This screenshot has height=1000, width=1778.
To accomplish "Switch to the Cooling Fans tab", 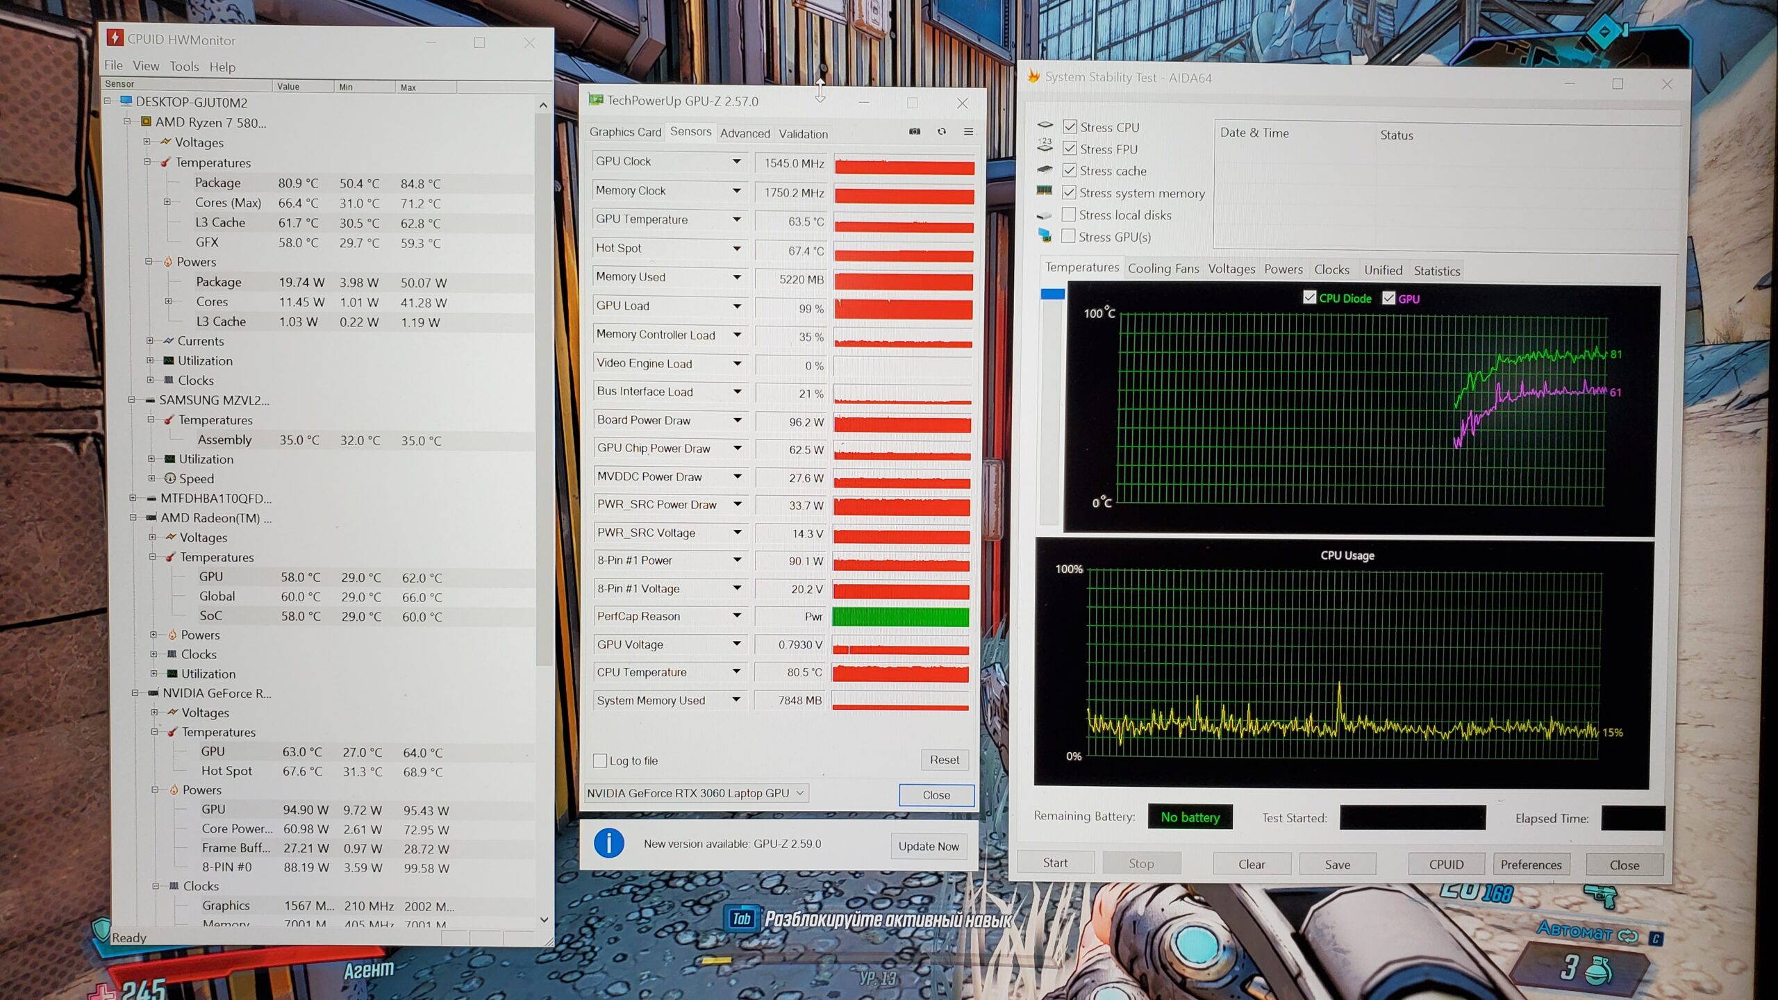I will (x=1163, y=269).
